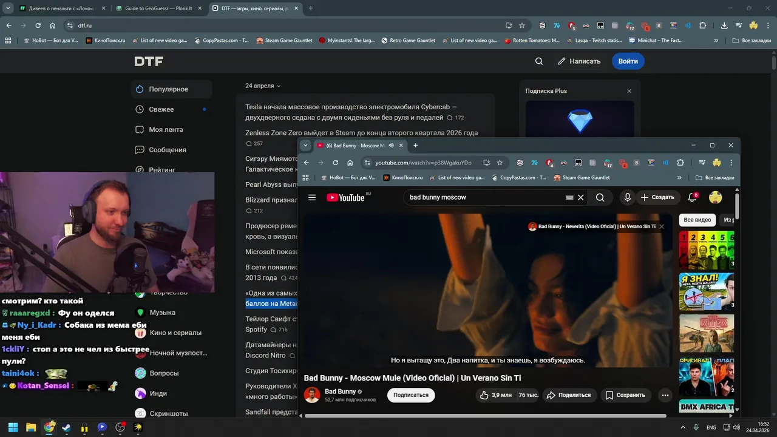Open the Zenless Zone Zero Steam headline
The image size is (777, 437).
361,133
